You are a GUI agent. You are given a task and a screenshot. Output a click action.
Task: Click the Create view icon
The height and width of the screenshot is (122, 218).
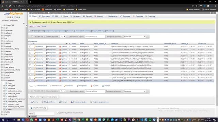coord(91,102)
